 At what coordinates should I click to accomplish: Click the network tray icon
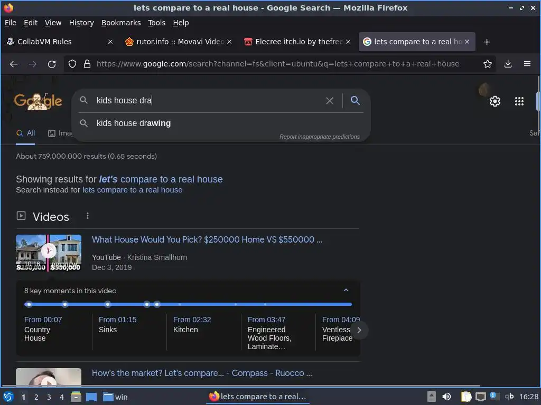click(x=481, y=397)
